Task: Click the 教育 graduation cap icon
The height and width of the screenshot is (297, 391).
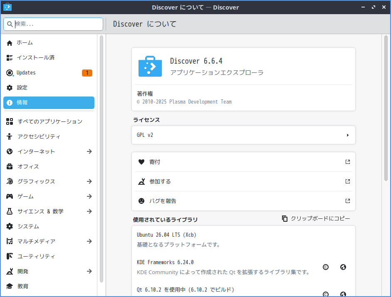Action: 10,286
